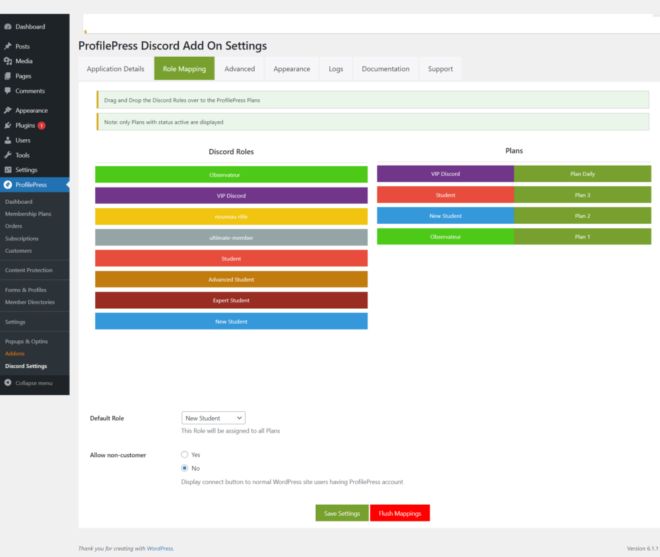The image size is (660, 557).
Task: Click the Drag and Drop instruction notice
Action: coord(373,100)
